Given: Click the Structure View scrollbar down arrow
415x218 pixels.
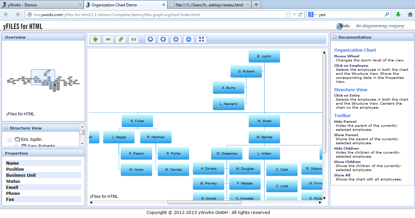Looking at the screenshot, I should (82, 144).
